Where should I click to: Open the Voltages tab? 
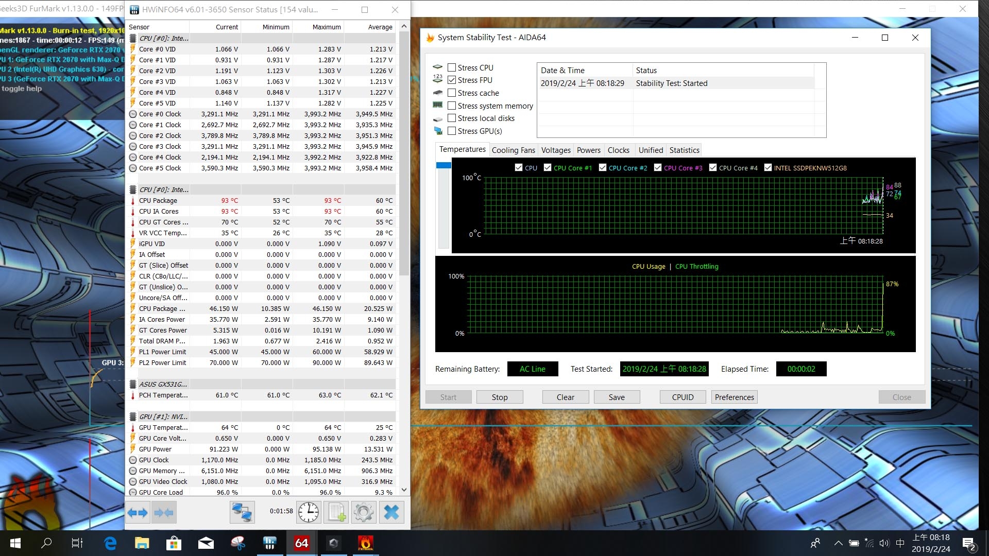(556, 150)
